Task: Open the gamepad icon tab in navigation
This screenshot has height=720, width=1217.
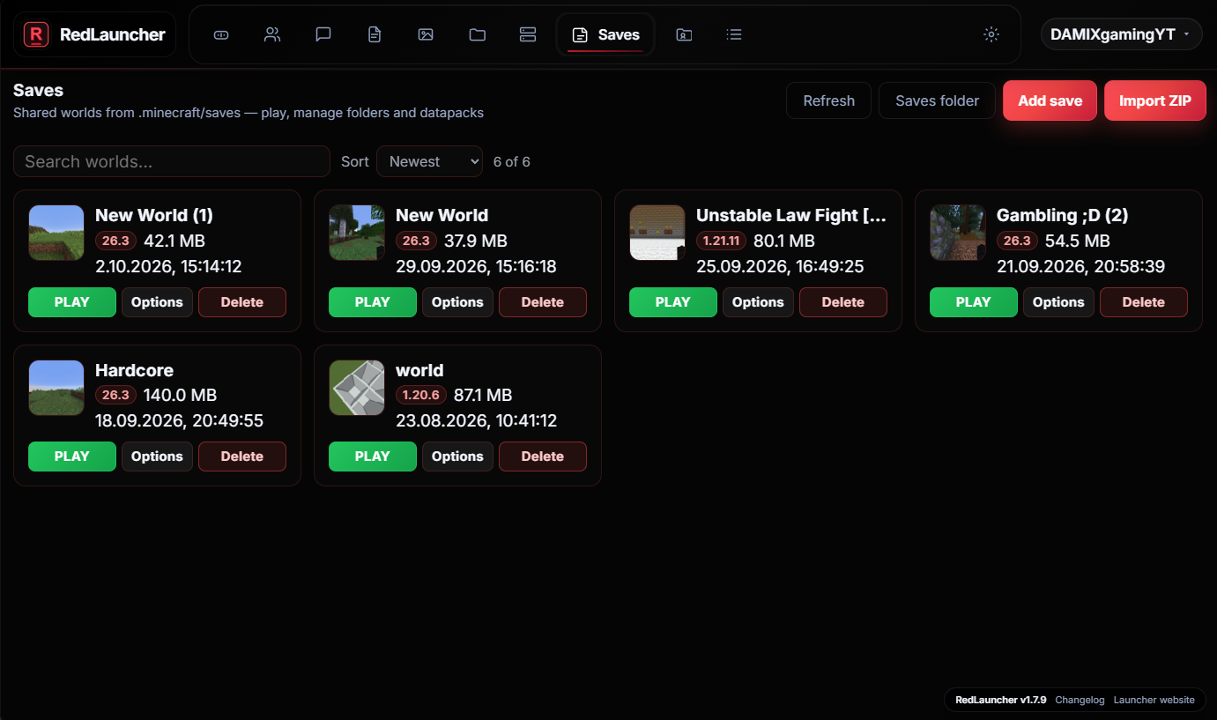Action: point(221,34)
